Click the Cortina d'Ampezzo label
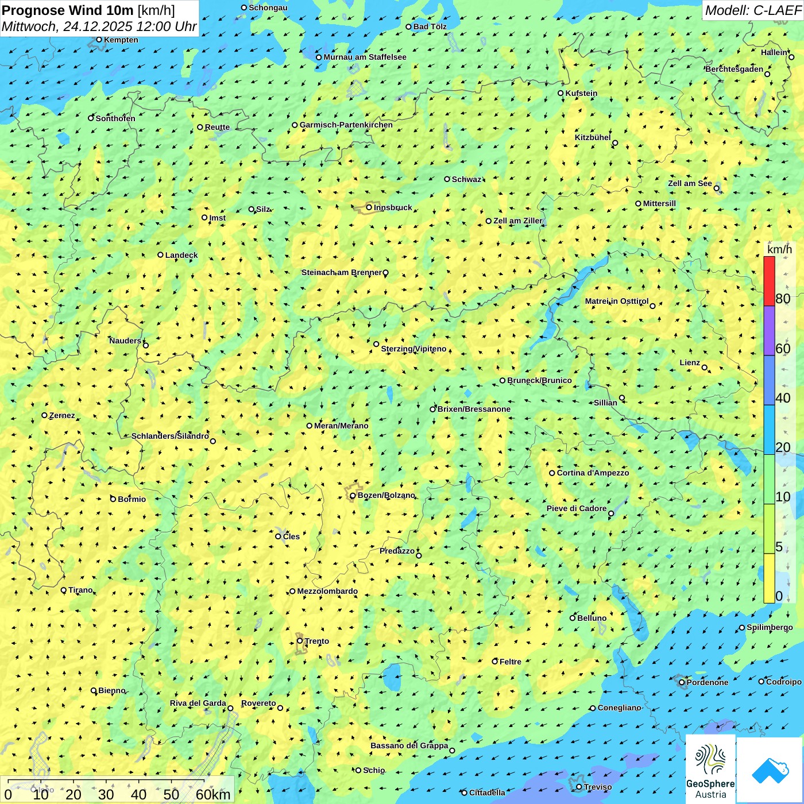Image resolution: width=804 pixels, height=804 pixels. coord(593,473)
